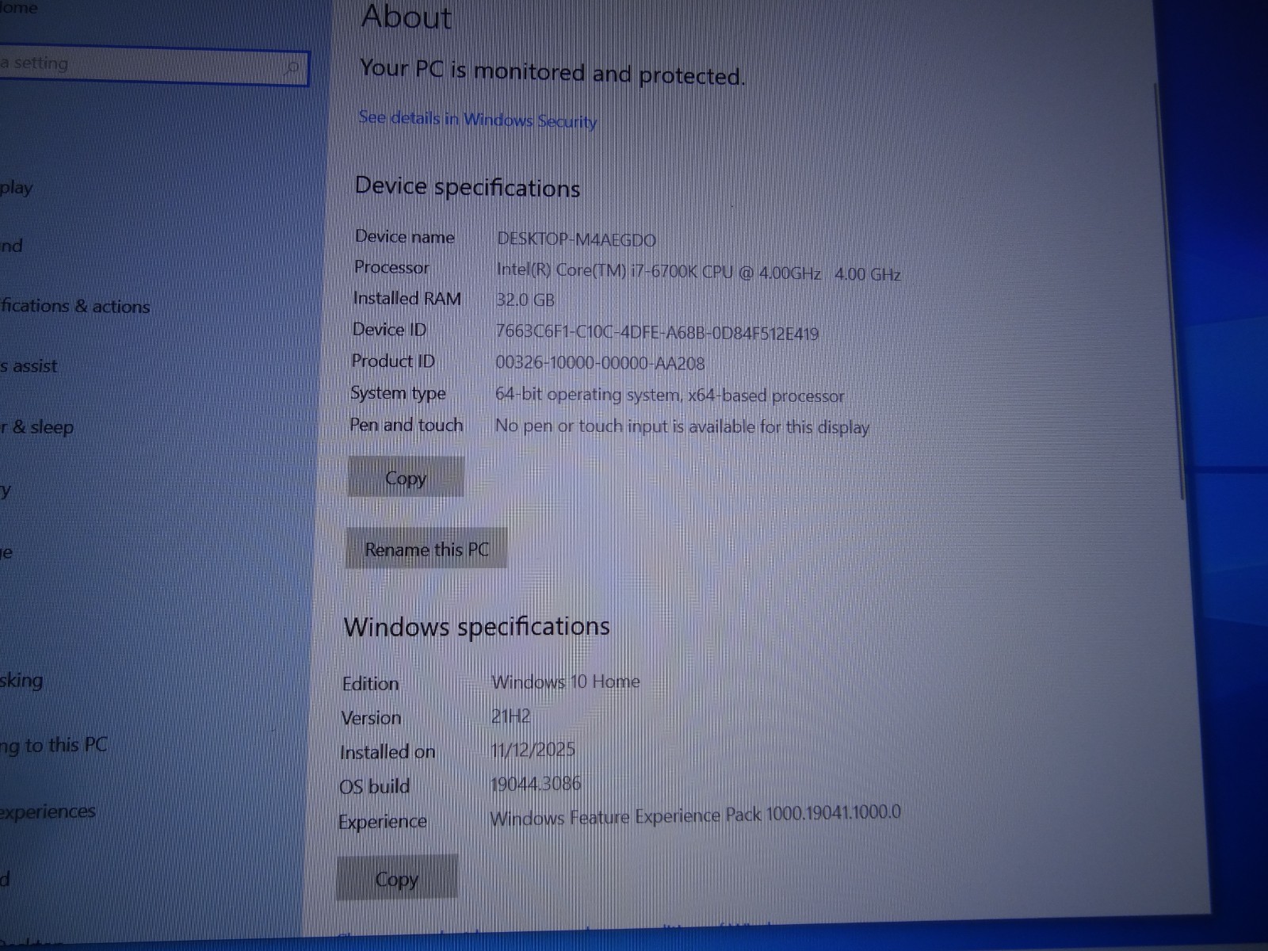
Task: Select Installed RAM value 32.0 GB
Action: point(525,300)
